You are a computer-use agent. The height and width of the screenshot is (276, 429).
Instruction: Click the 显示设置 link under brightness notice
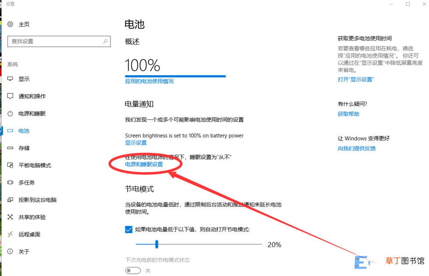point(136,143)
